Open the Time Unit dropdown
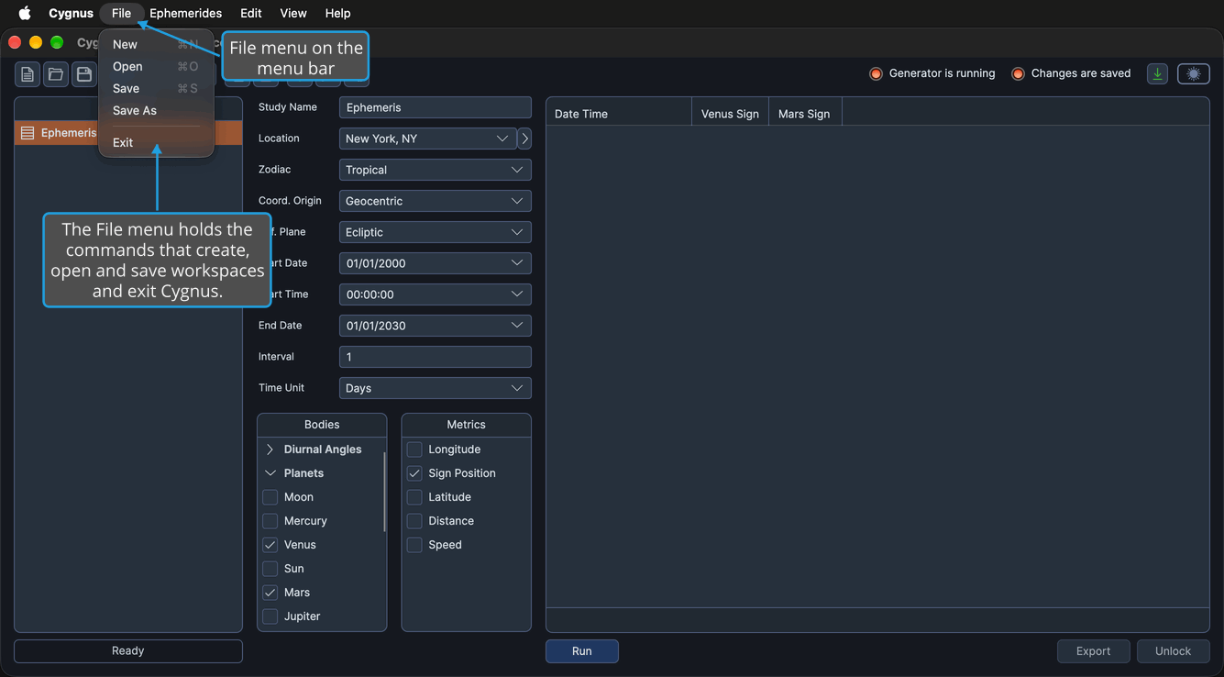 (x=436, y=388)
